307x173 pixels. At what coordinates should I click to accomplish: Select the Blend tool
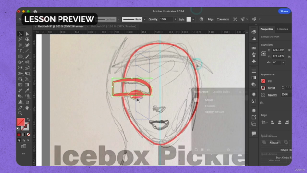click(x=20, y=96)
